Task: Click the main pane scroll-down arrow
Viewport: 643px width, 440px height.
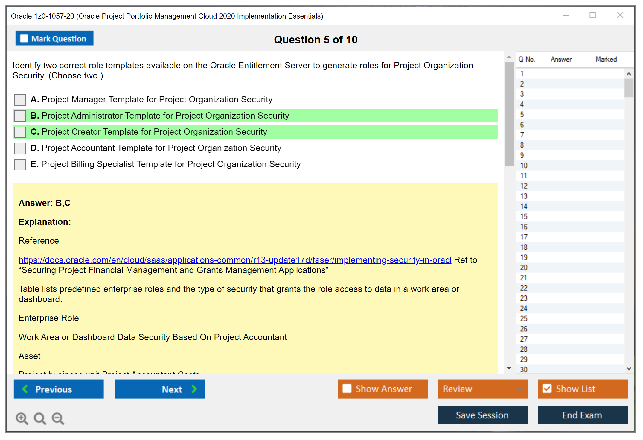Action: point(509,368)
